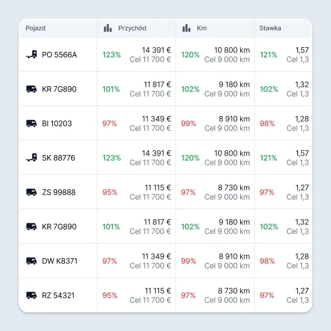Click the bar chart icon beside Km
The image size is (331, 331).
186,28
